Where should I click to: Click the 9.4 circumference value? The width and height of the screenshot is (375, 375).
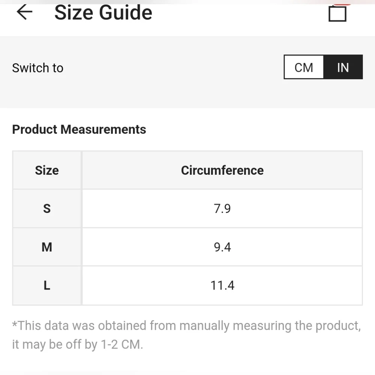222,247
